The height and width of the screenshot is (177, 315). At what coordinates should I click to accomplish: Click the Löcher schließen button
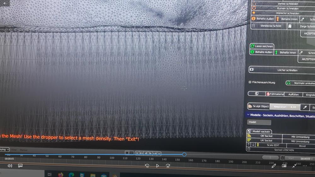point(282,70)
